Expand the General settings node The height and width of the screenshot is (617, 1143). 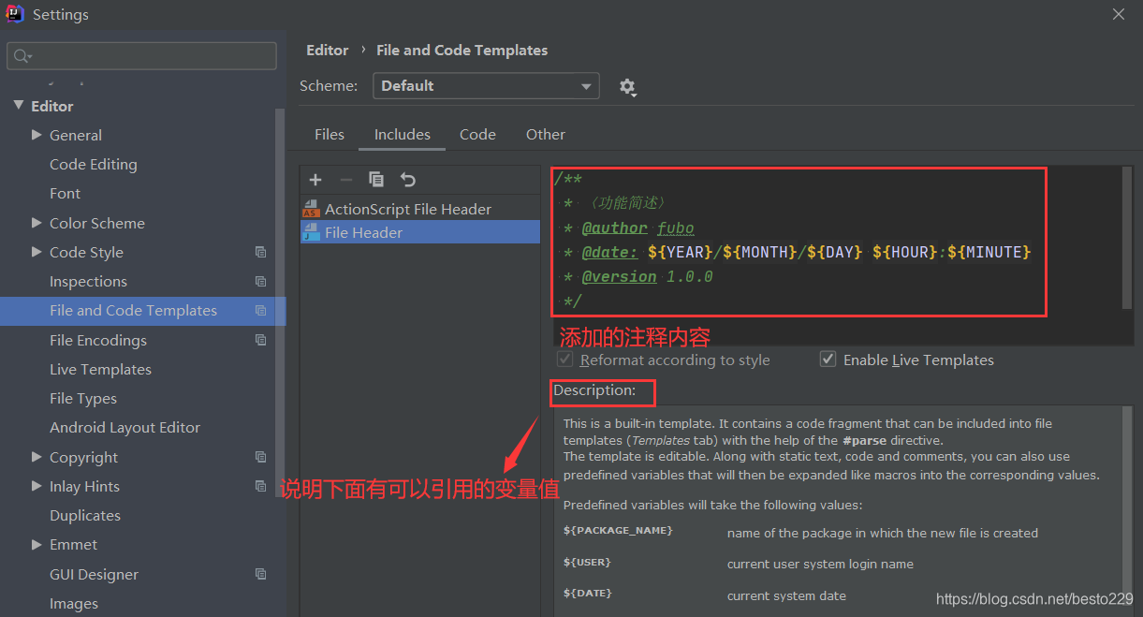point(37,135)
